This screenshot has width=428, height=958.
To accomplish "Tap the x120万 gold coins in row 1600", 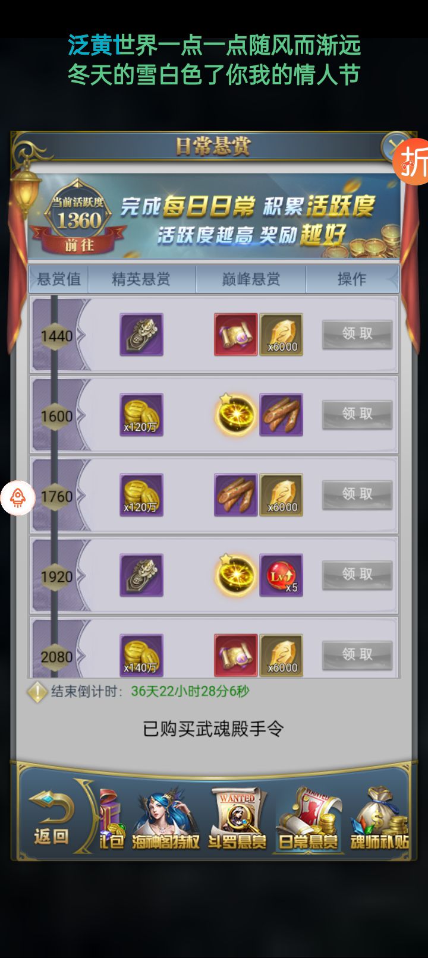I will point(141,415).
